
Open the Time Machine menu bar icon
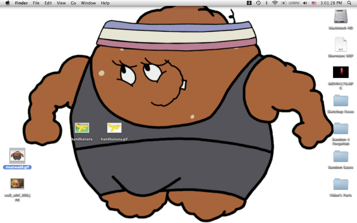(258, 3)
